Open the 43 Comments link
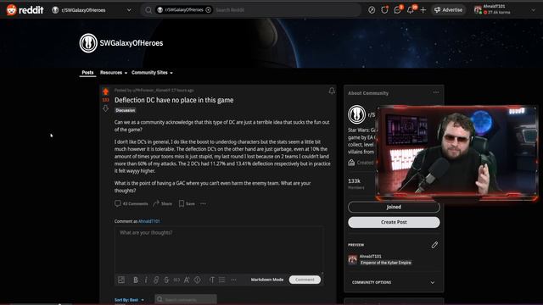 click(132, 203)
